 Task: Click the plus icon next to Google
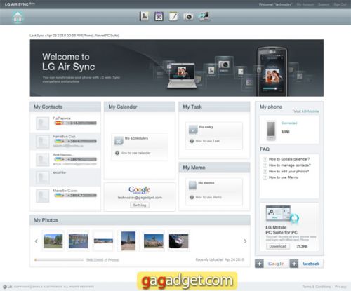[259, 264]
